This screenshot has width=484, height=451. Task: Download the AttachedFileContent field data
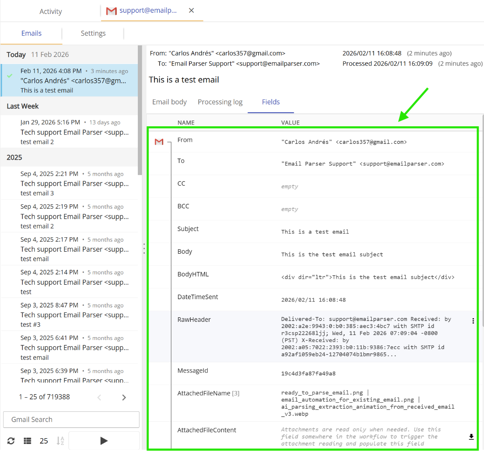click(471, 436)
